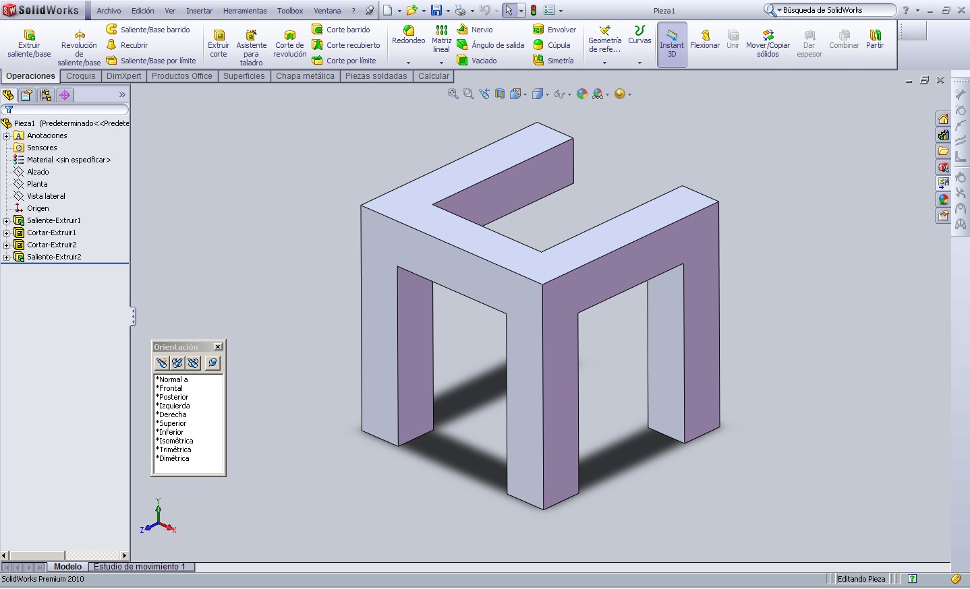Image resolution: width=970 pixels, height=589 pixels.
Task: Expand the Saliente-Extruir1 feature node
Action: tap(7, 220)
